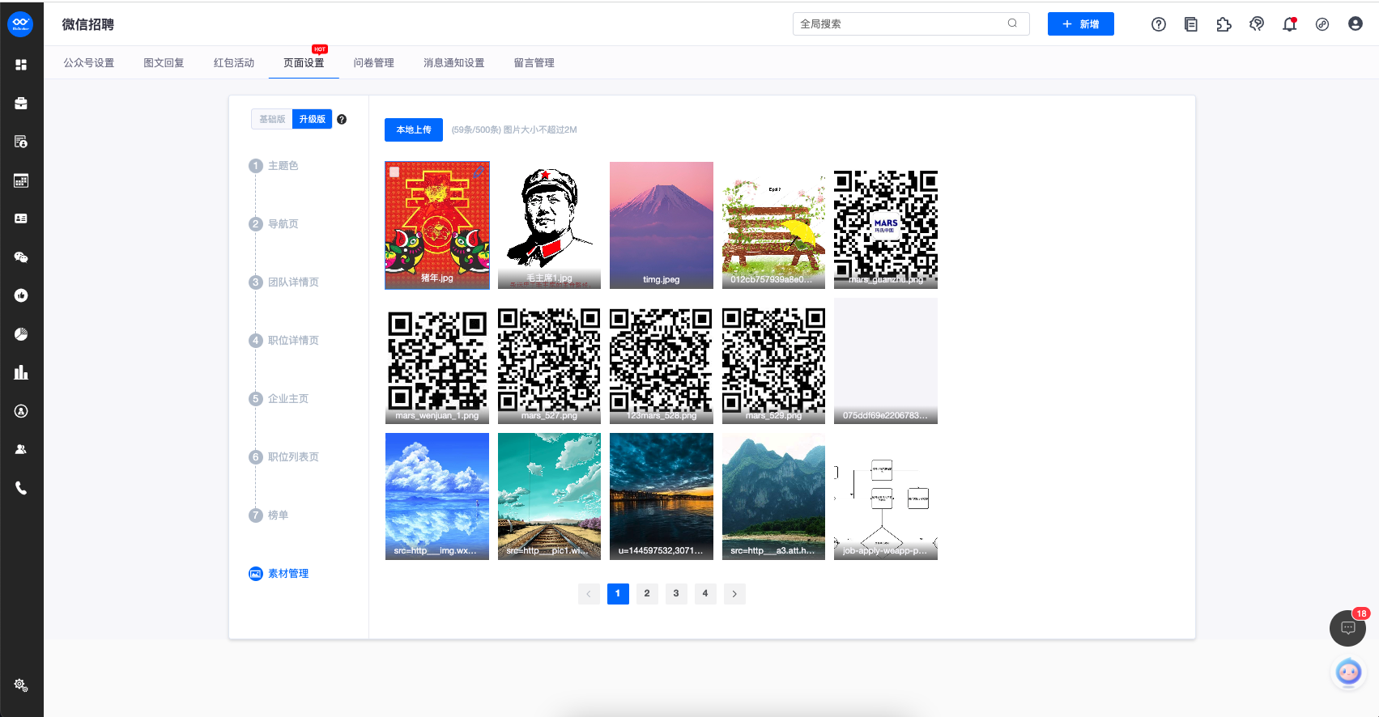This screenshot has height=717, width=1379.
Task: Open the user account avatar
Action: tap(1356, 24)
